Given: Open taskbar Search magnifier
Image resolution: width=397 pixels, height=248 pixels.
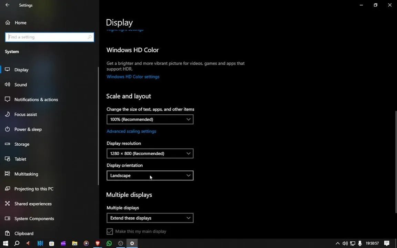Looking at the screenshot, I should 17,243.
